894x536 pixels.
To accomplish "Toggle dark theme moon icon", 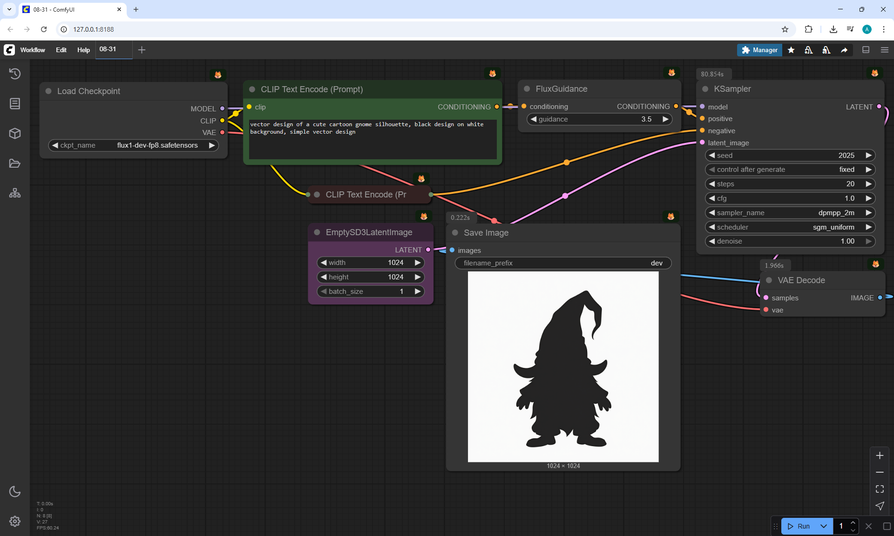I will [x=15, y=491].
